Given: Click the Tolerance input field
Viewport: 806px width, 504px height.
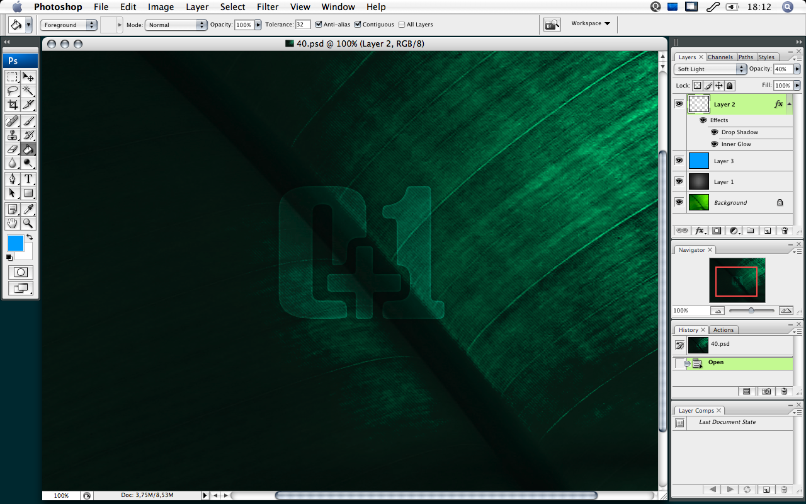Looking at the screenshot, I should (303, 25).
